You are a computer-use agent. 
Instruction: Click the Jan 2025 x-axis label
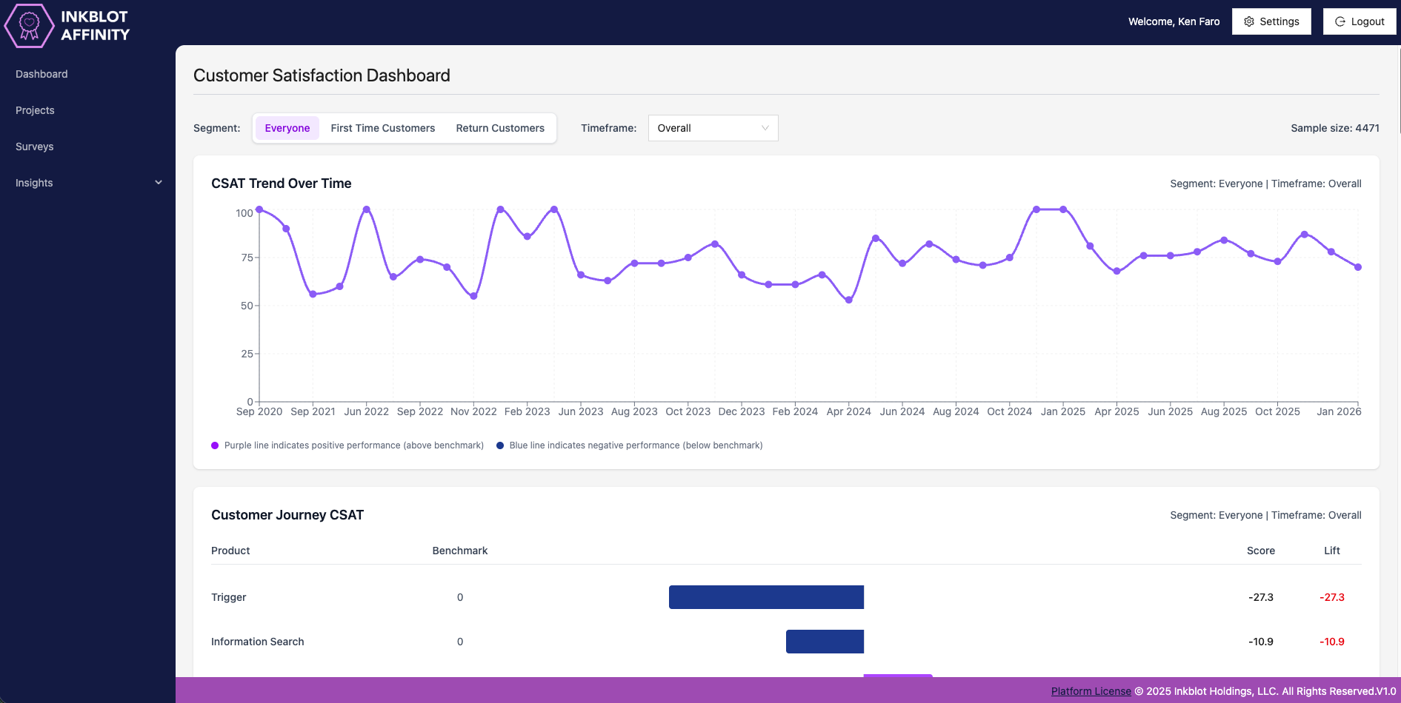(x=1062, y=411)
